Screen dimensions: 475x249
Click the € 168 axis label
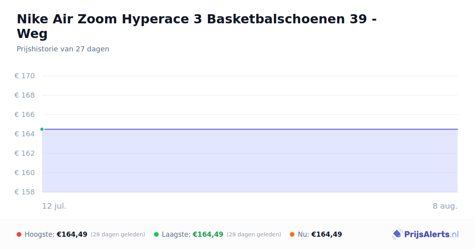[25, 95]
